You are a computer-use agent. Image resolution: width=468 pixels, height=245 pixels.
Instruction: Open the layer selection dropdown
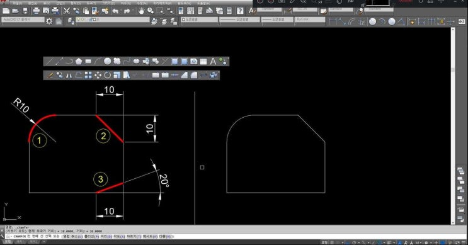tap(113, 20)
